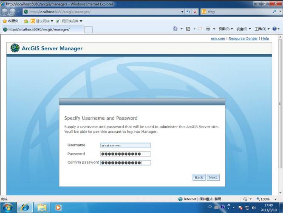283x213 pixels.
Task: Open the Favorites star button
Action: (x=11, y=21)
